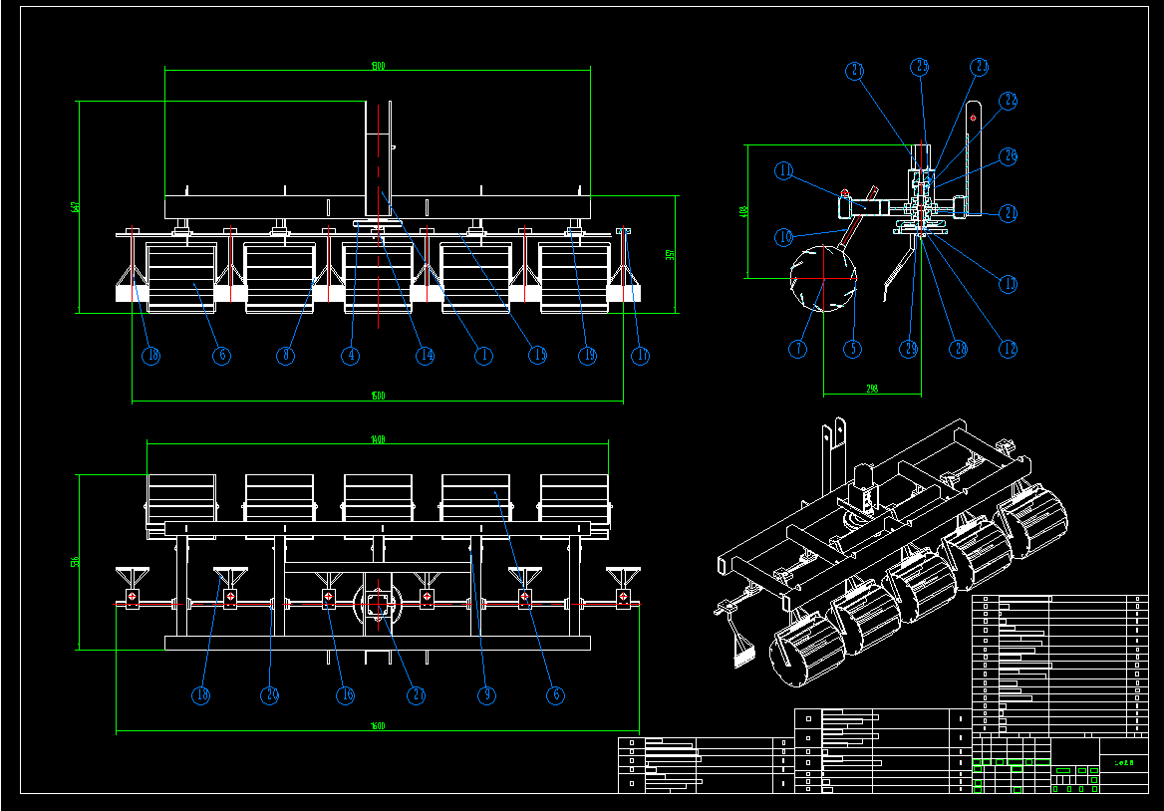This screenshot has height=811, width=1164.
Task: Select balloon 28 in the side view
Action: (x=959, y=349)
